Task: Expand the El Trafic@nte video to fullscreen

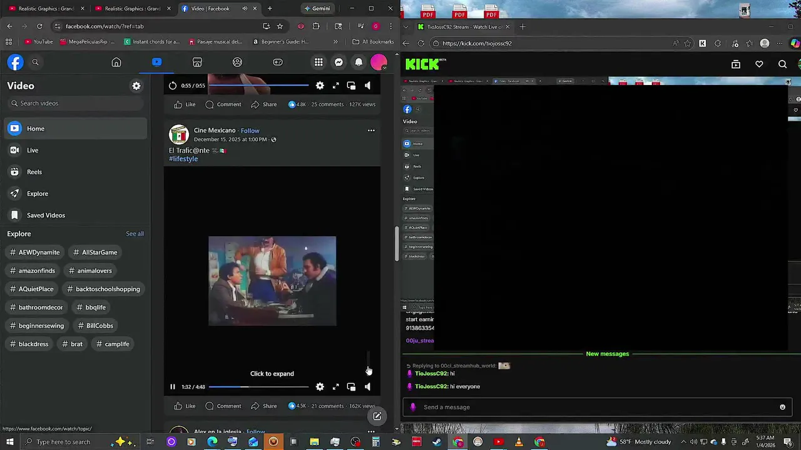Action: (335, 387)
